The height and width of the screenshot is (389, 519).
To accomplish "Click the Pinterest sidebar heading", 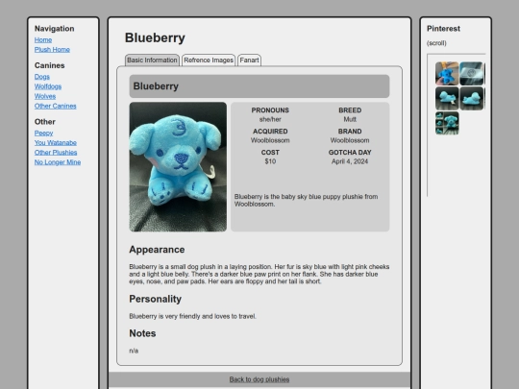I will pyautogui.click(x=443, y=29).
